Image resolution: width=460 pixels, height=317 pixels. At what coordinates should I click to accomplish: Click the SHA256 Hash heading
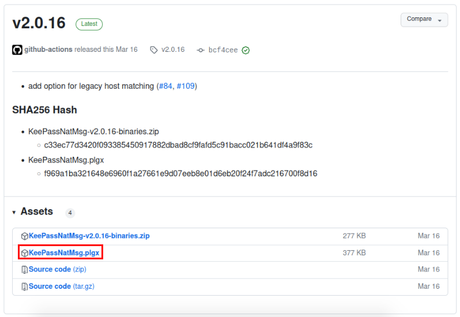pyautogui.click(x=44, y=110)
